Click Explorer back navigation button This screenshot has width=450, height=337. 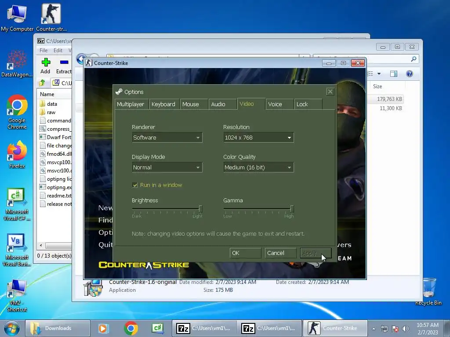(81, 59)
